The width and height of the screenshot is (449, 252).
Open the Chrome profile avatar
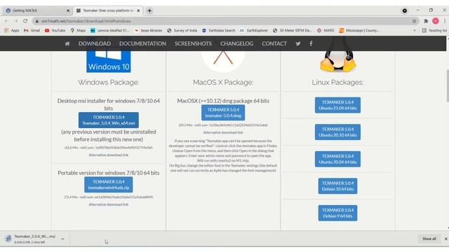(436, 20)
